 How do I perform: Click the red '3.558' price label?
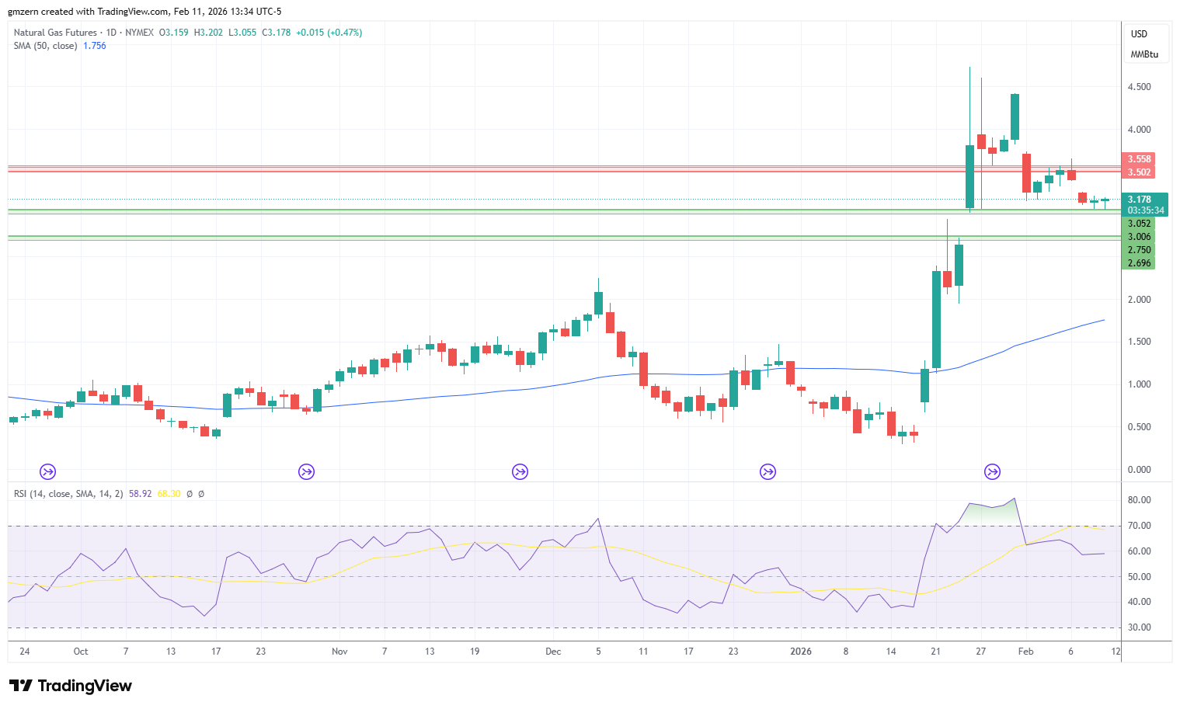(x=1139, y=159)
